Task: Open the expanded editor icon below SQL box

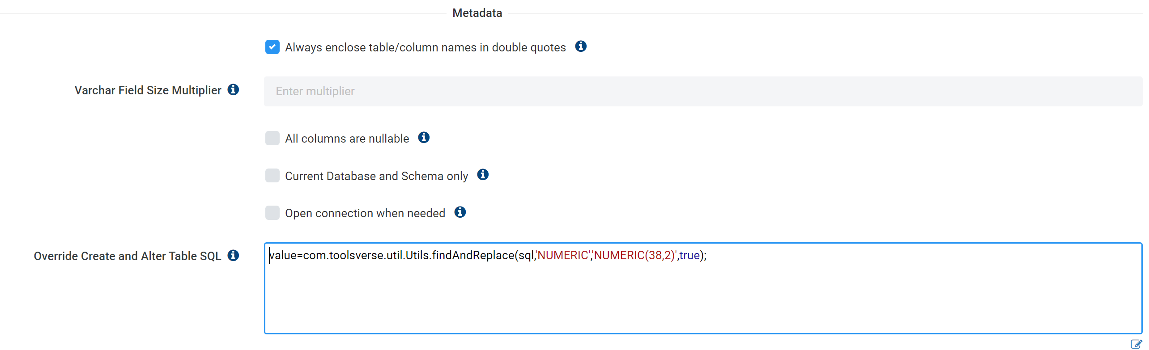Action: 1136,344
